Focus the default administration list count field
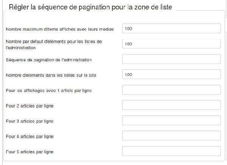The height and width of the screenshot is (165, 227). click(171, 44)
